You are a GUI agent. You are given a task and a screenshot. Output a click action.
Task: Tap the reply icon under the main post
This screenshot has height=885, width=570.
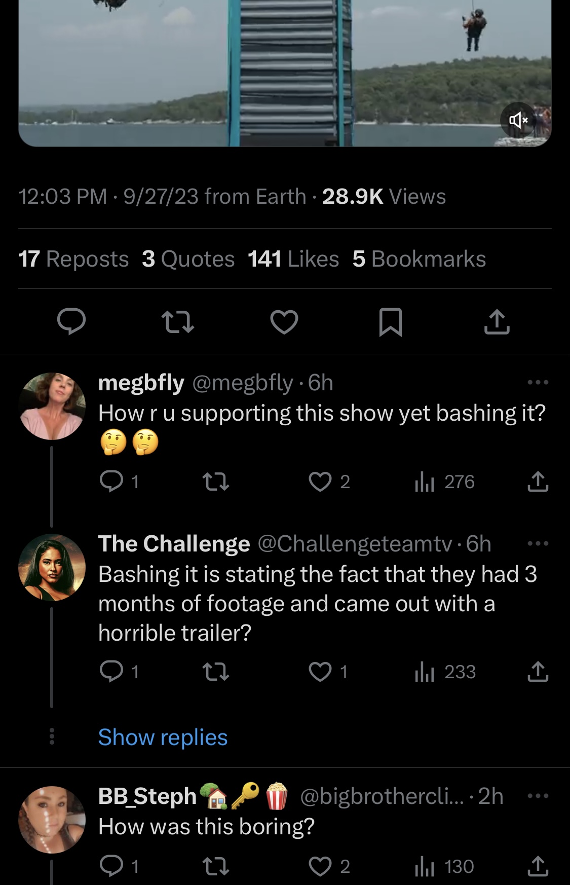pos(71,322)
